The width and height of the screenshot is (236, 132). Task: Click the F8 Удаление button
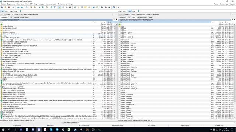185,126
